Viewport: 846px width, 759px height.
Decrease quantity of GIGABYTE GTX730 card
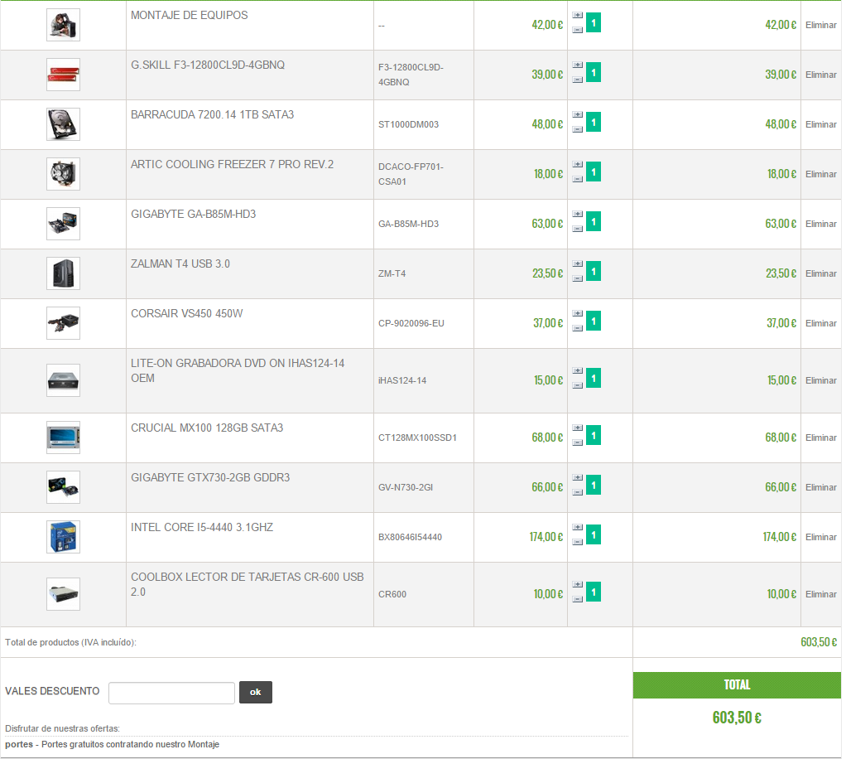coord(577,492)
